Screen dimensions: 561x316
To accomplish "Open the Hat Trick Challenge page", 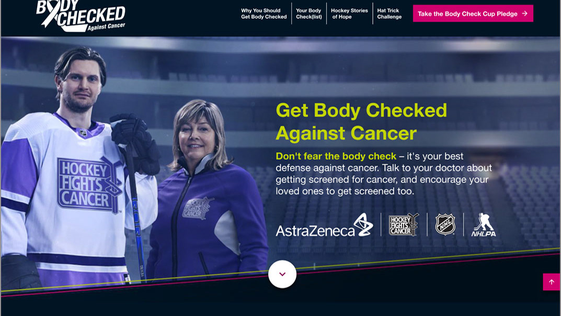I will pyautogui.click(x=390, y=14).
